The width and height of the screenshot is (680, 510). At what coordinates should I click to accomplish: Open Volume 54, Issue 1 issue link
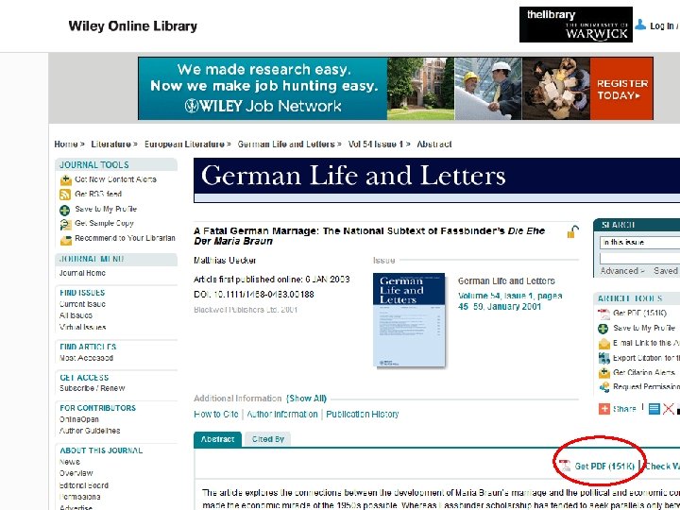coord(510,301)
